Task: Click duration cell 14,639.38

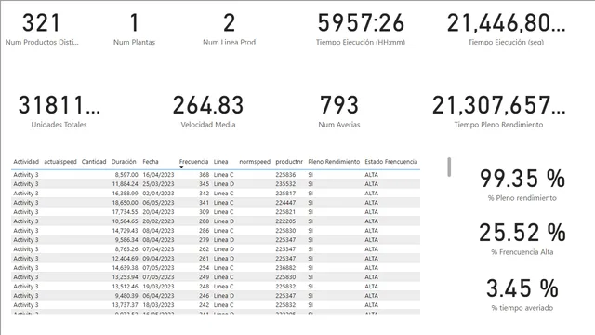Action: [125, 268]
